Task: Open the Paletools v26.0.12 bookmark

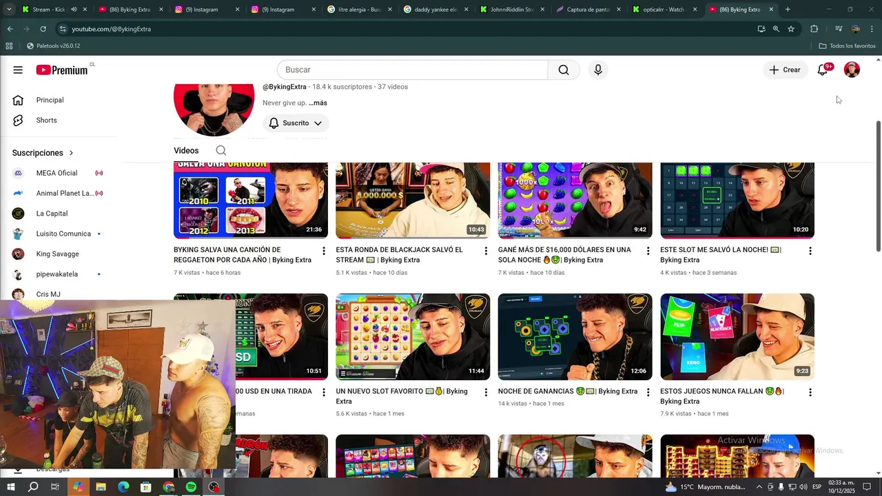Action: click(53, 46)
